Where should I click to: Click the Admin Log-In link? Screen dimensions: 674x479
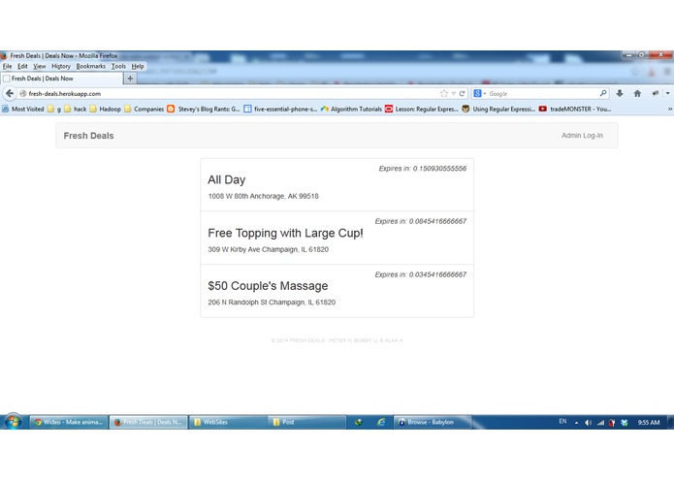pyautogui.click(x=582, y=136)
